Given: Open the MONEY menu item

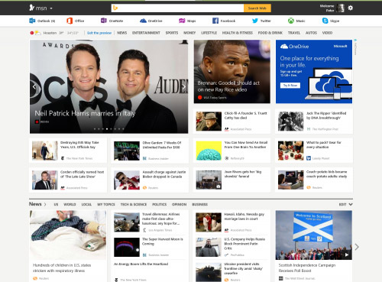Looking at the screenshot, I should (x=189, y=33).
